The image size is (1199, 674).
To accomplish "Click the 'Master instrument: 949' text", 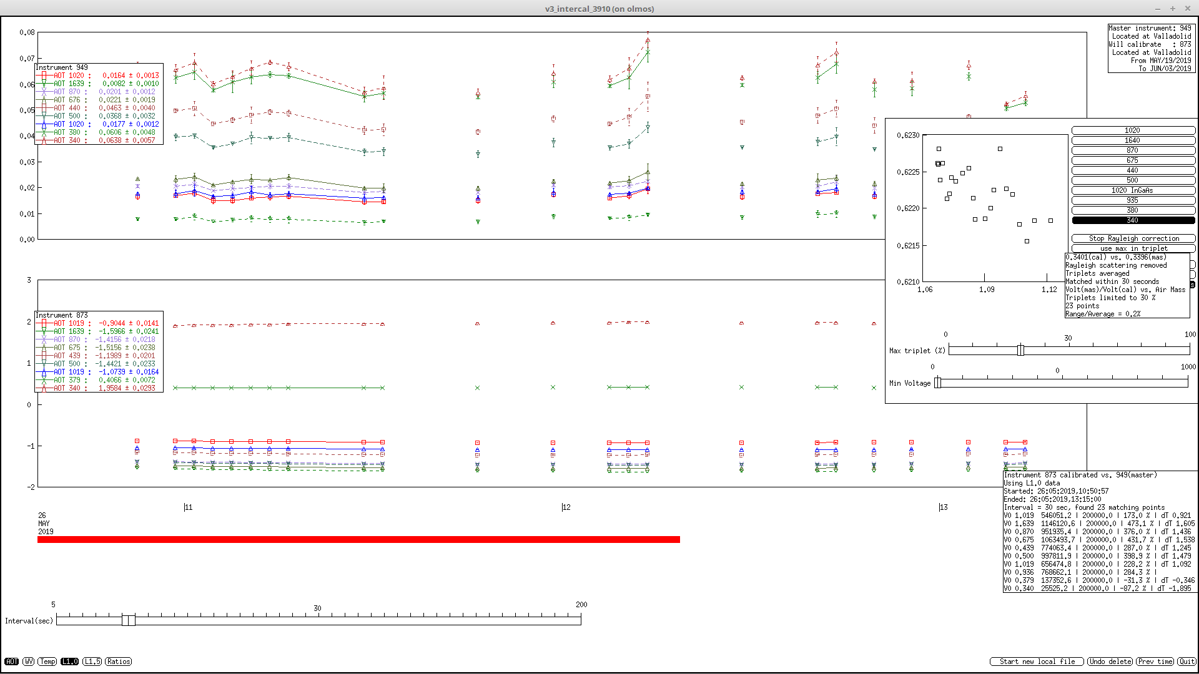I will (1150, 28).
